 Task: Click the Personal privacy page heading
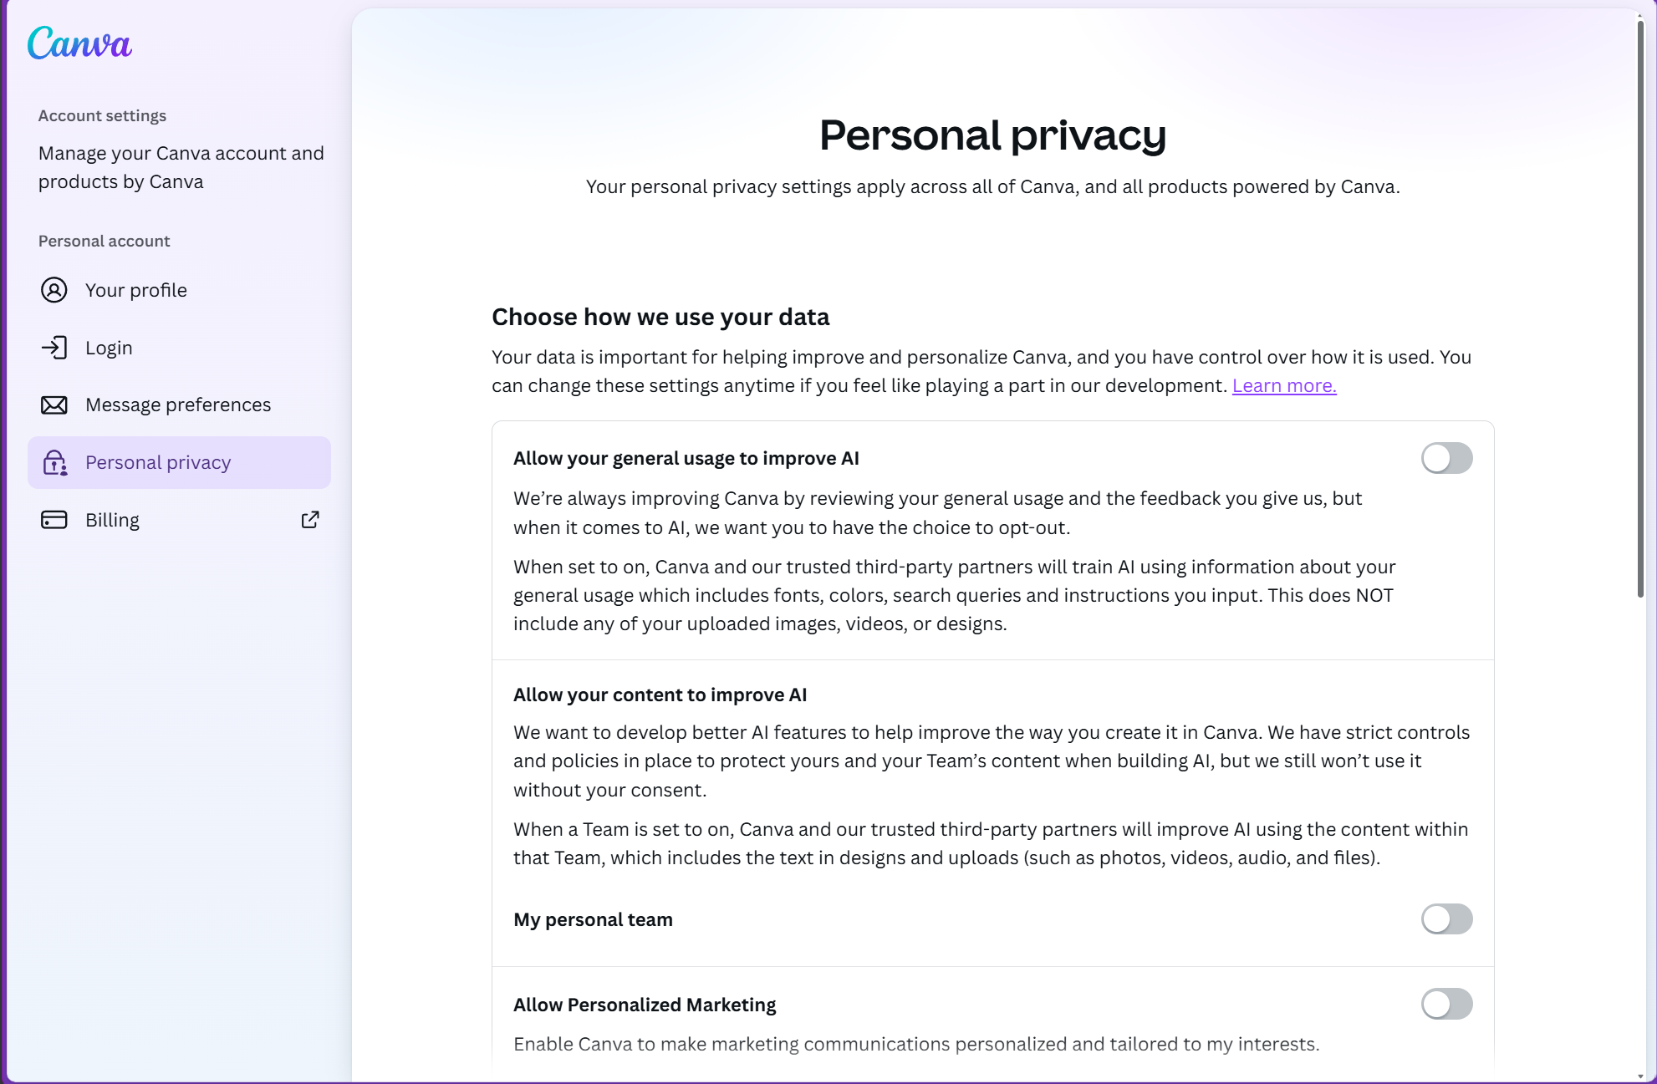[992, 135]
